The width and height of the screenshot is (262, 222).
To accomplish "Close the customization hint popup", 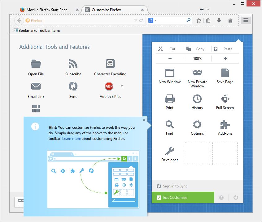I will click(x=144, y=120).
